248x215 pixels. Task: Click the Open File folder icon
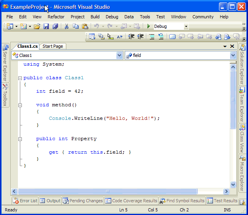pos(37,26)
